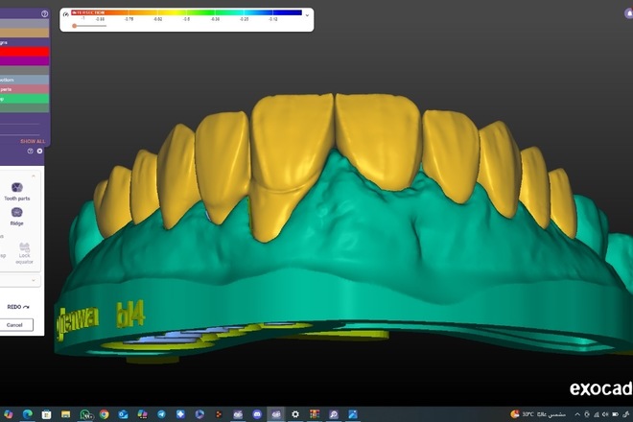
Task: Toggle the purple layer row visibility
Action: point(25,61)
